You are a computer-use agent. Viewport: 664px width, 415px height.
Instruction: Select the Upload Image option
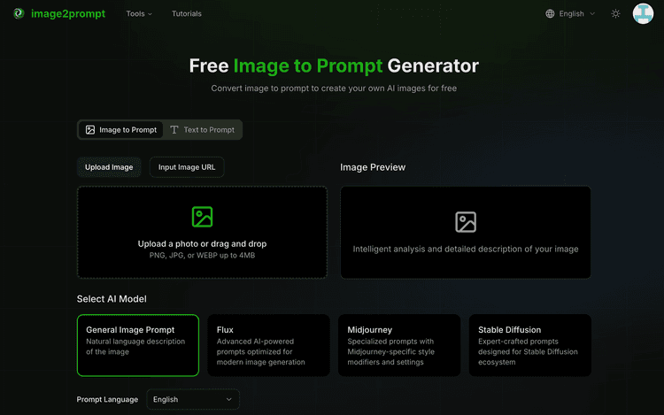pos(109,167)
